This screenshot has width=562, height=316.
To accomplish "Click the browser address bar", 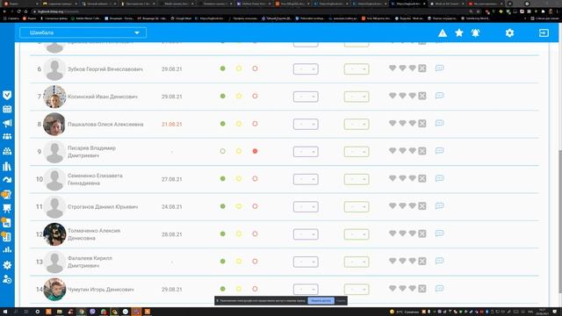I will (x=251, y=11).
